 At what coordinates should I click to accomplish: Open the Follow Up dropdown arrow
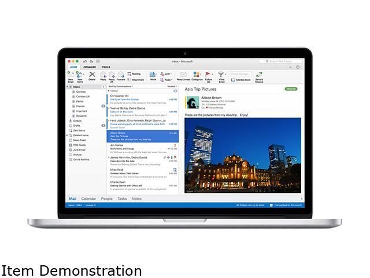[x=212, y=75]
